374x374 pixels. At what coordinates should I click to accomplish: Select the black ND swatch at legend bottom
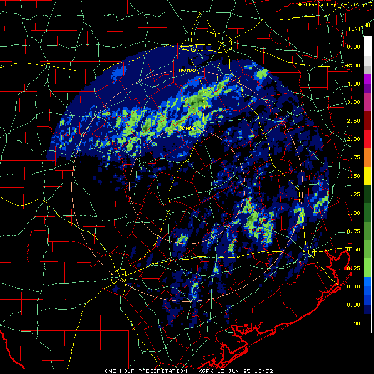coord(367,323)
